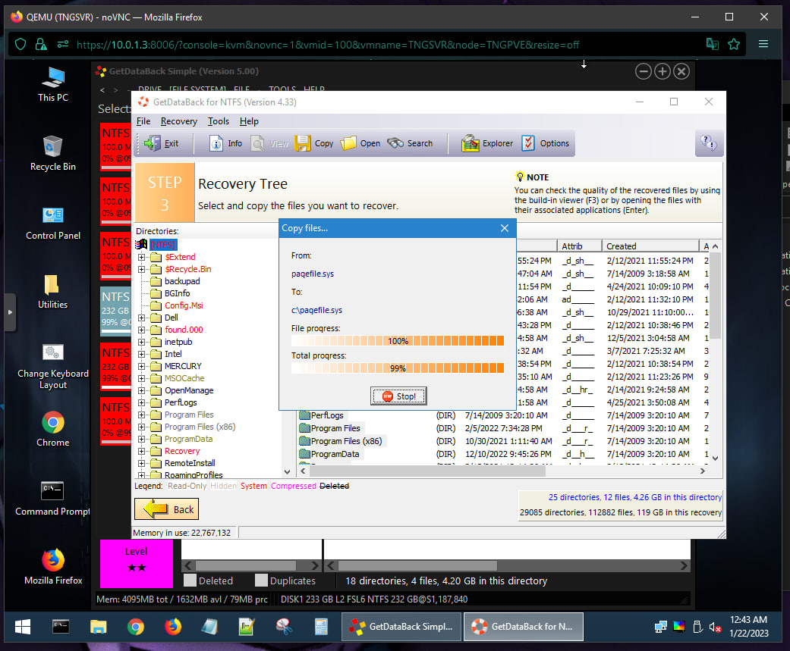Select the MERCURY folder in tree

(x=183, y=366)
